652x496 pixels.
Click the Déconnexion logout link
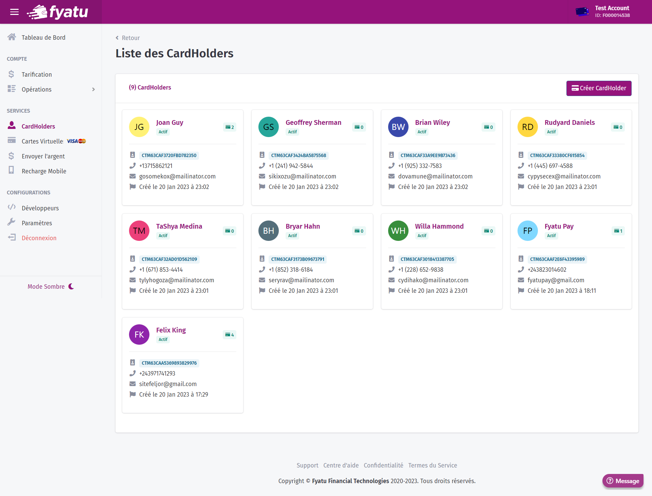[39, 238]
